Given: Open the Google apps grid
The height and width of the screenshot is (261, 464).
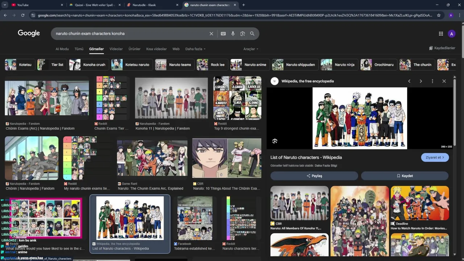Looking at the screenshot, I should pos(441,34).
